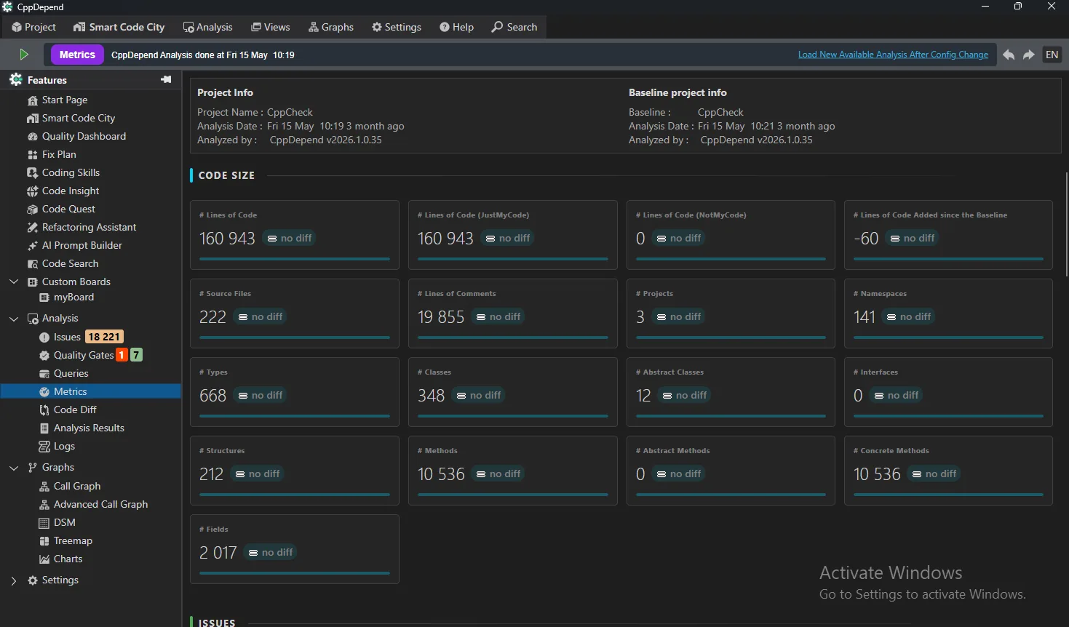Click the Lines of Code Added -60 card

point(948,235)
